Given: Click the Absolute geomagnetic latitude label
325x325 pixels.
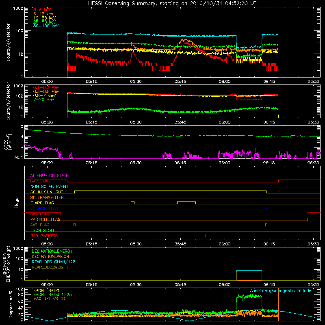Looking at the screenshot, I should click(281, 290).
